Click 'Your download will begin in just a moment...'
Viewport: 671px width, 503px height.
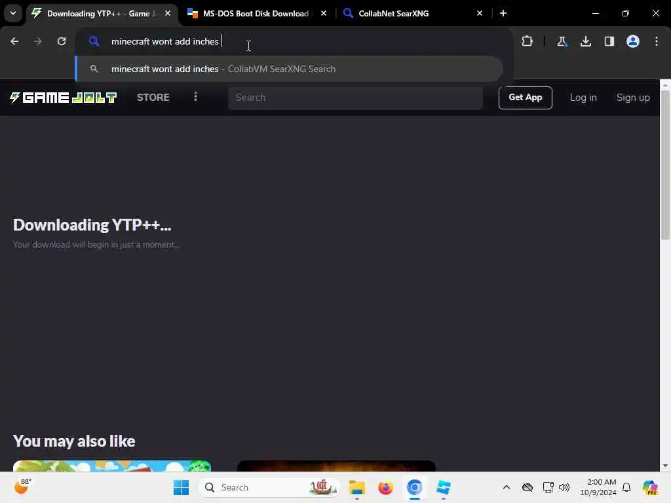96,245
